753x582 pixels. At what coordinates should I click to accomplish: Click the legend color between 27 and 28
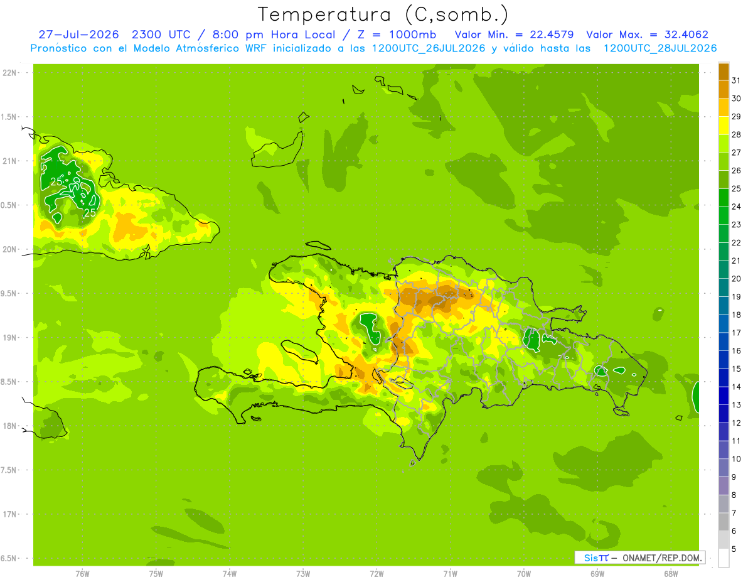tap(724, 143)
